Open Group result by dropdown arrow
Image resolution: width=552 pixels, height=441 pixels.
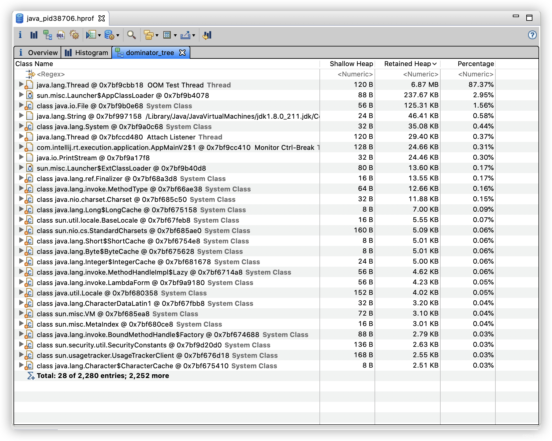point(157,35)
